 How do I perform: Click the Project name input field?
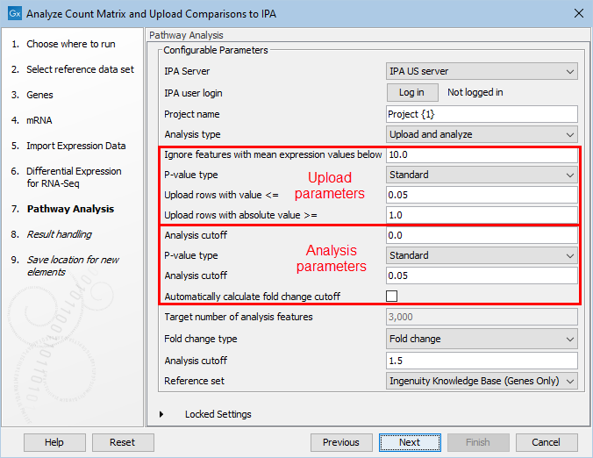482,114
